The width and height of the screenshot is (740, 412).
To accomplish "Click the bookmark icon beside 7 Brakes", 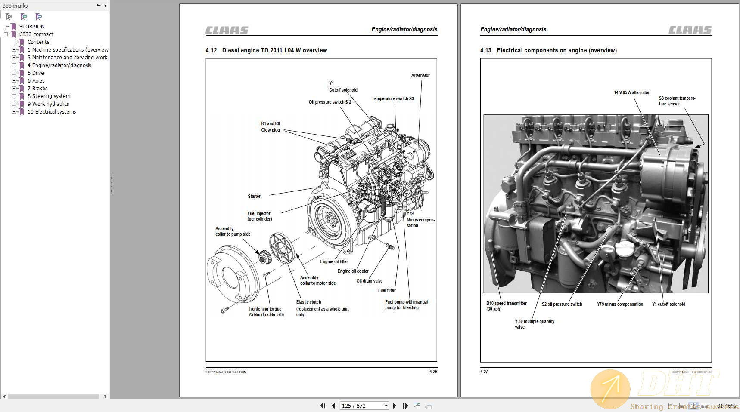I will point(22,89).
